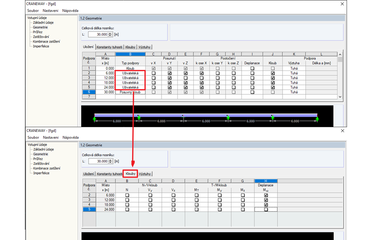
Task: Select Uživatelská support type in row 2
Action: pyautogui.click(x=130, y=73)
